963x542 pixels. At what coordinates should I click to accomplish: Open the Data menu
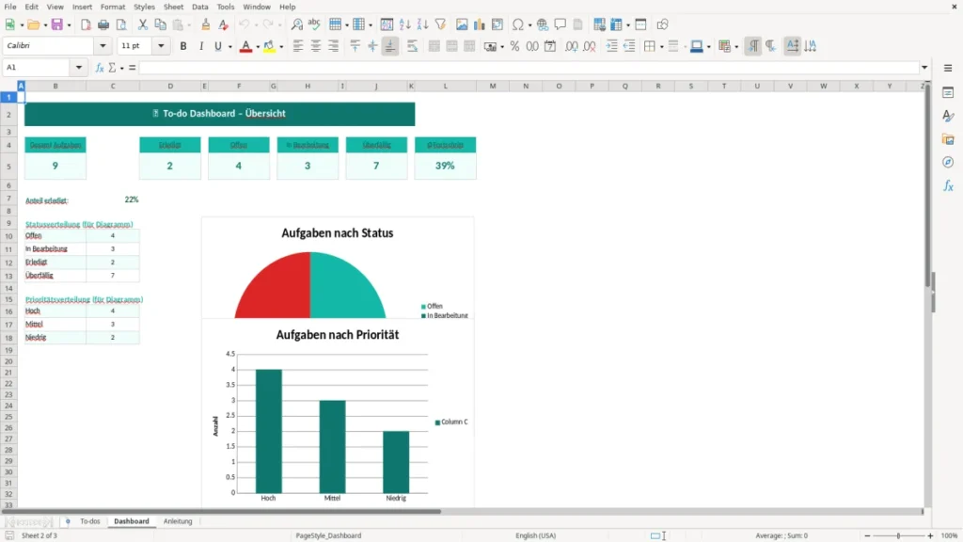pos(199,7)
